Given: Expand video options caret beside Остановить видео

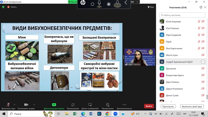Looking at the screenshot, I should point(34,104).
